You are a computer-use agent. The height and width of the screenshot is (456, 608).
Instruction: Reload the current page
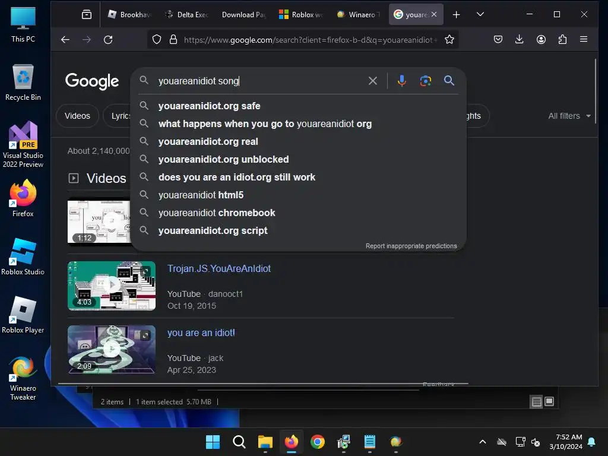point(108,40)
